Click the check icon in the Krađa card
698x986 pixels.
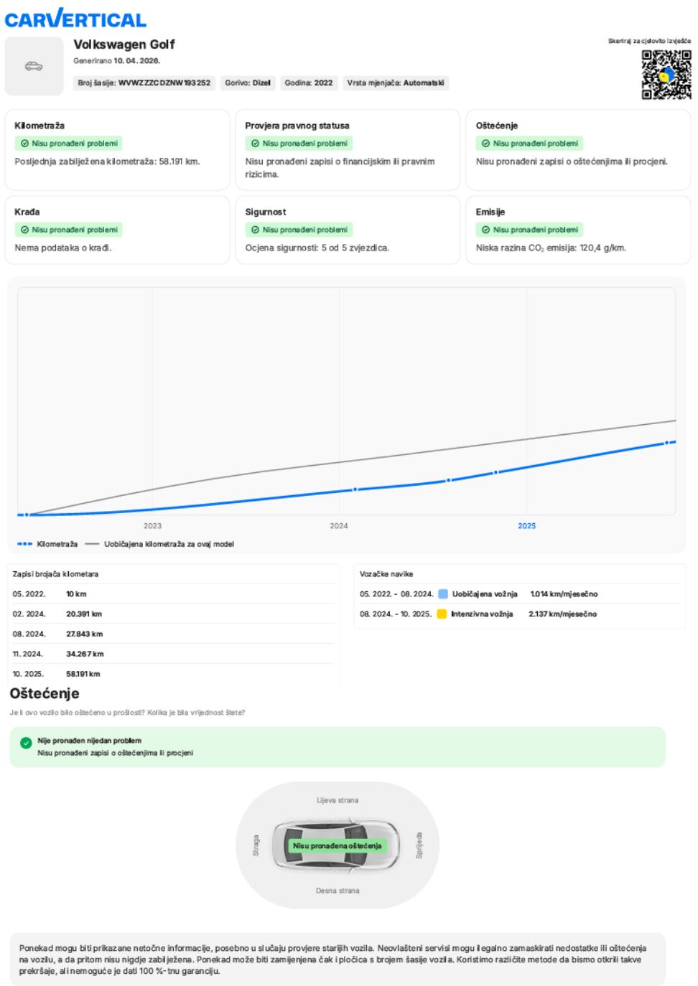pyautogui.click(x=25, y=230)
